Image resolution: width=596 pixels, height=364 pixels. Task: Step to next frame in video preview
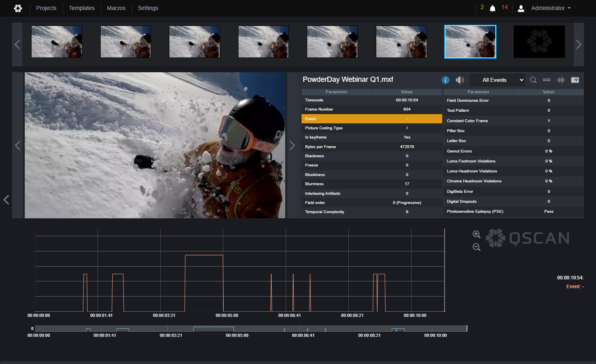(x=292, y=145)
